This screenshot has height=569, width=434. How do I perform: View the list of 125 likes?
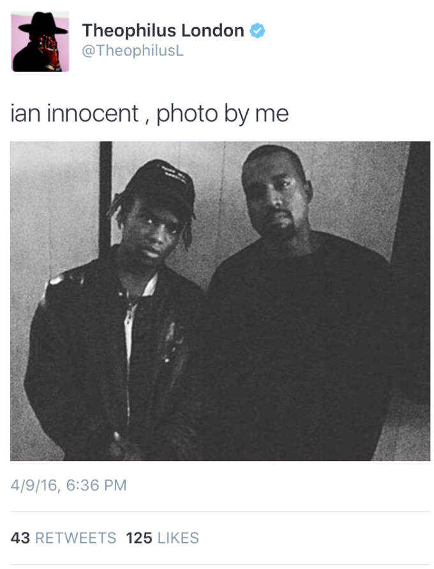(x=163, y=538)
